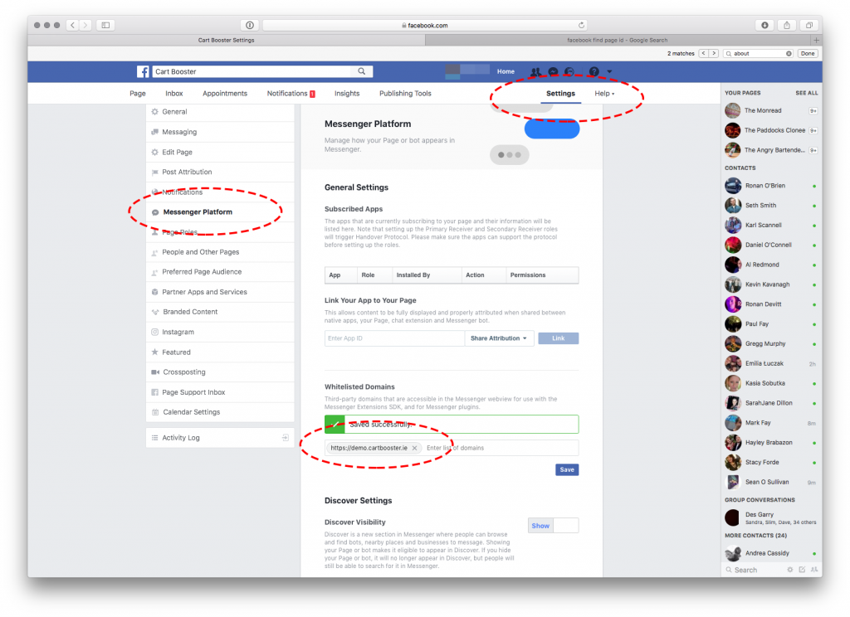850x617 pixels.
Task: Open chat with Ronan O'Brien
Action: click(770, 186)
